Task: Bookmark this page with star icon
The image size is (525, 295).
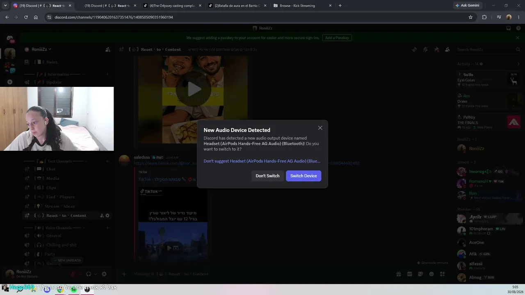Action: click(x=470, y=17)
